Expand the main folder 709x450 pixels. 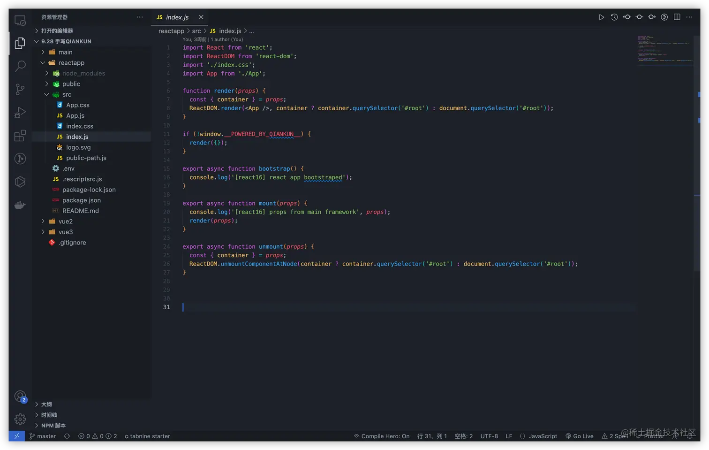(x=91, y=52)
